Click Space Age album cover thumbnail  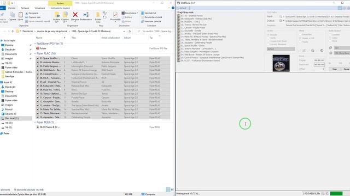(x=281, y=63)
